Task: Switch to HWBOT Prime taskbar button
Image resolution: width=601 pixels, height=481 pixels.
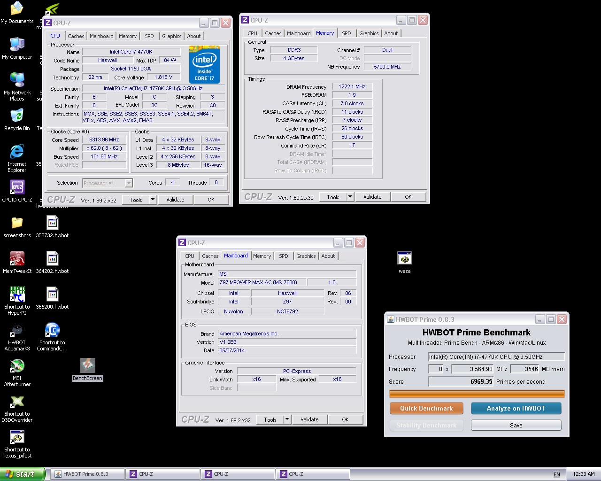Action: [87, 474]
